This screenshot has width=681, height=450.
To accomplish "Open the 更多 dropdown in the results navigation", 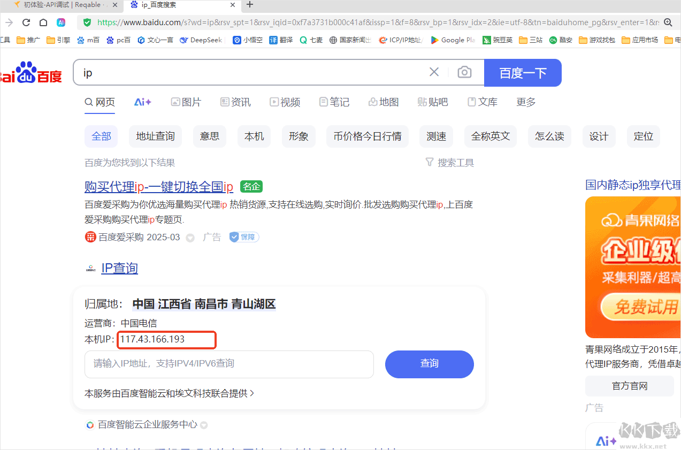I will coord(525,102).
